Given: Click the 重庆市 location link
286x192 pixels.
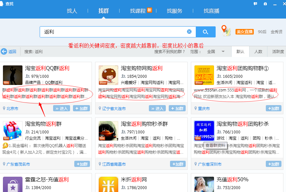Looking at the screenshot, I should [x=204, y=109].
